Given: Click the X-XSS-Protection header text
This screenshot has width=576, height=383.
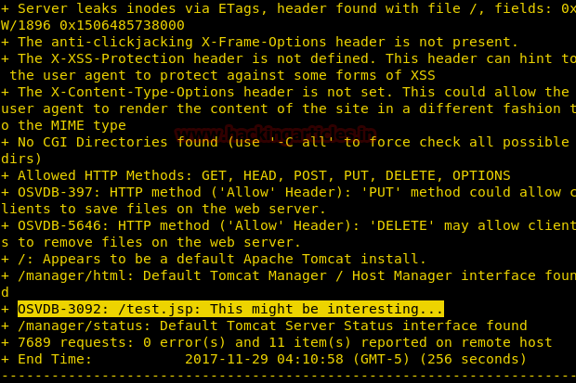Looking at the screenshot, I should (x=118, y=58).
